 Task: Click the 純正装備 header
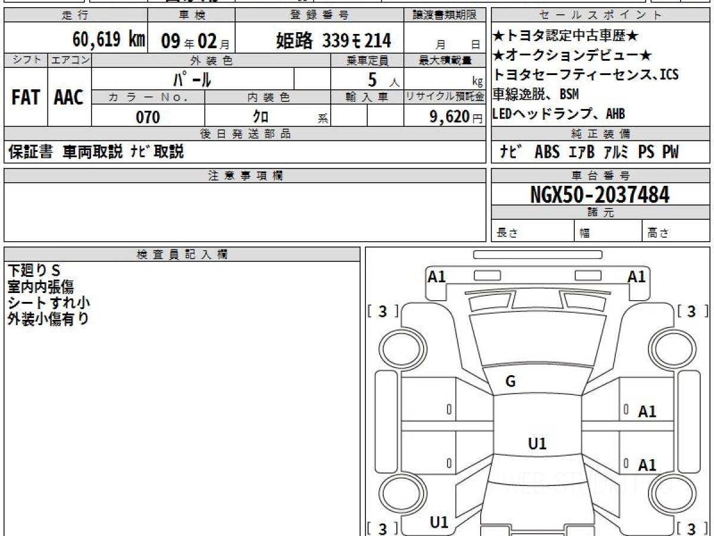pyautogui.click(x=601, y=134)
